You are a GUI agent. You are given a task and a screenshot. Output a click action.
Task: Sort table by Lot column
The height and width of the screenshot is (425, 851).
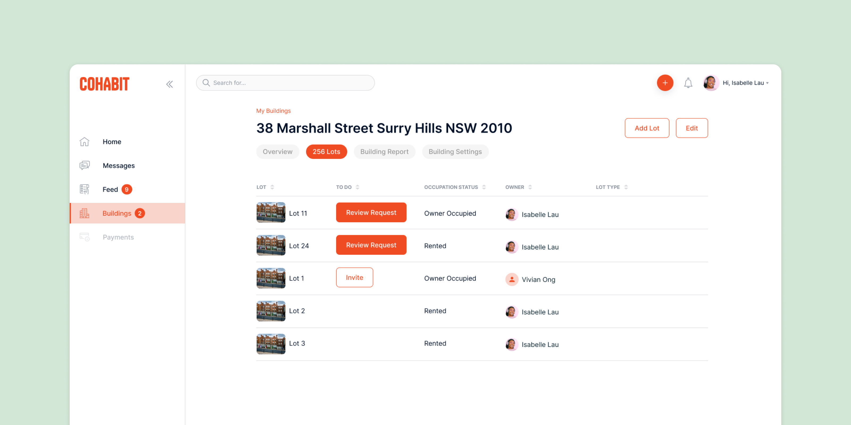click(272, 187)
